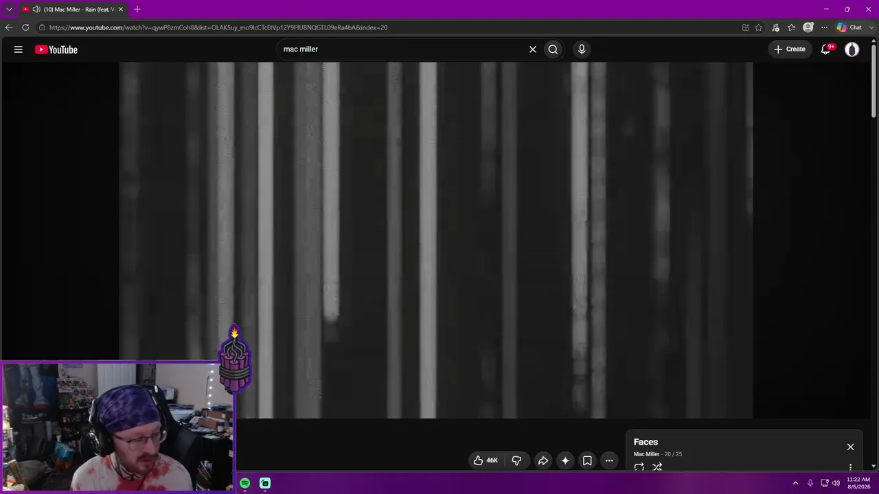This screenshot has height=494, width=879.
Task: Go to the YouTube home logo
Action: point(56,49)
